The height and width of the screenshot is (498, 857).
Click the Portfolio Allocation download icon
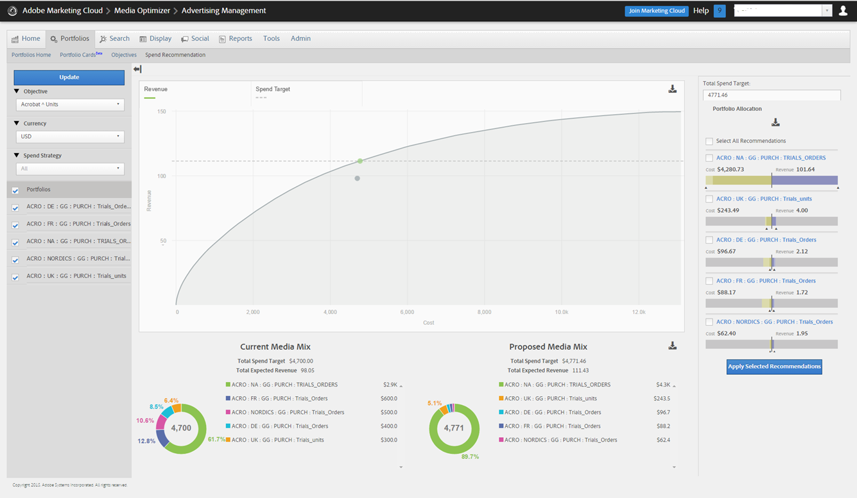[x=775, y=122]
